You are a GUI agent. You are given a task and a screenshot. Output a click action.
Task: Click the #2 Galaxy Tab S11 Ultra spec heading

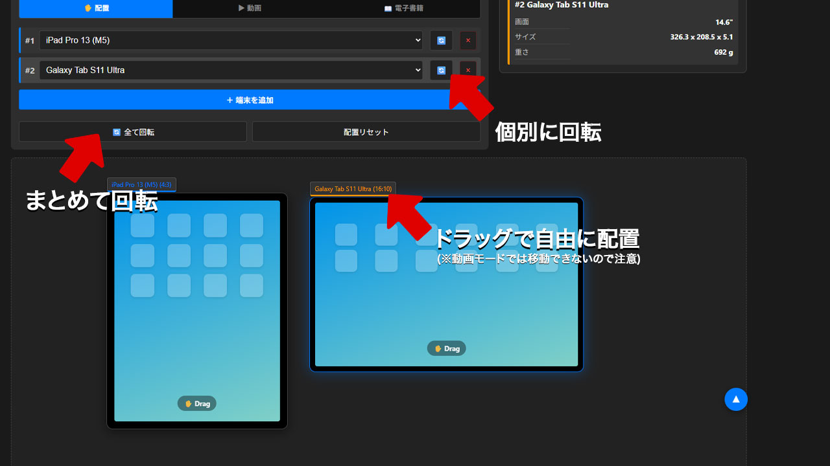click(562, 5)
